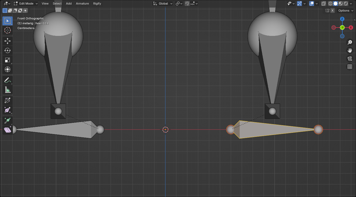Select the Annotate pencil tool

coord(8,80)
